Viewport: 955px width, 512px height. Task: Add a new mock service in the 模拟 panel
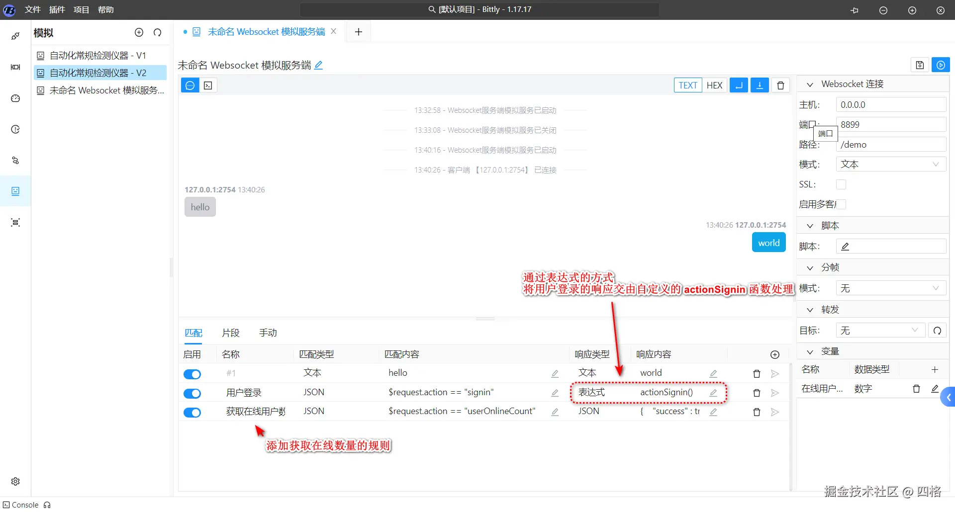(139, 32)
